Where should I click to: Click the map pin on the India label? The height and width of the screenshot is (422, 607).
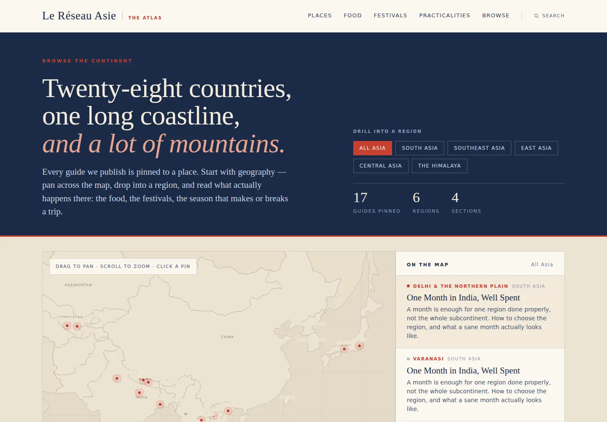pos(140,392)
